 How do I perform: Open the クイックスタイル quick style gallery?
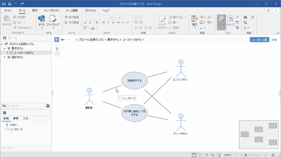coord(162,22)
